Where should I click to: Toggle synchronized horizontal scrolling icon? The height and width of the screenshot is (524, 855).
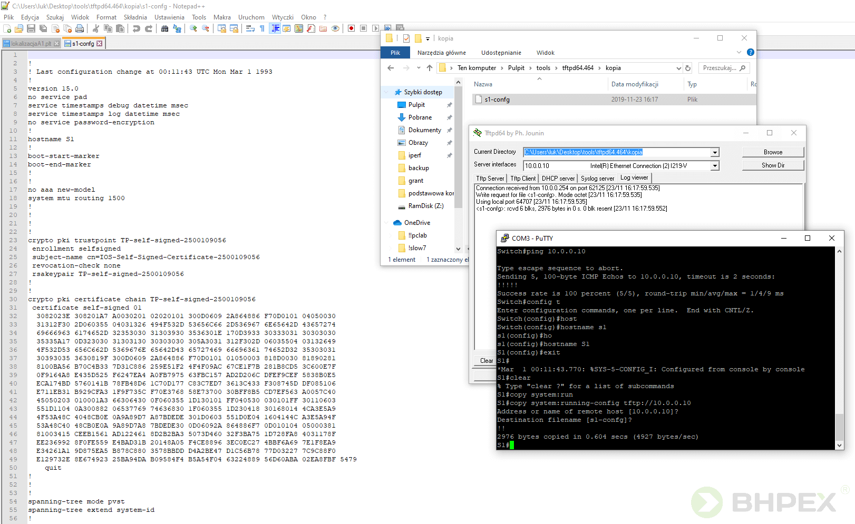coord(234,28)
